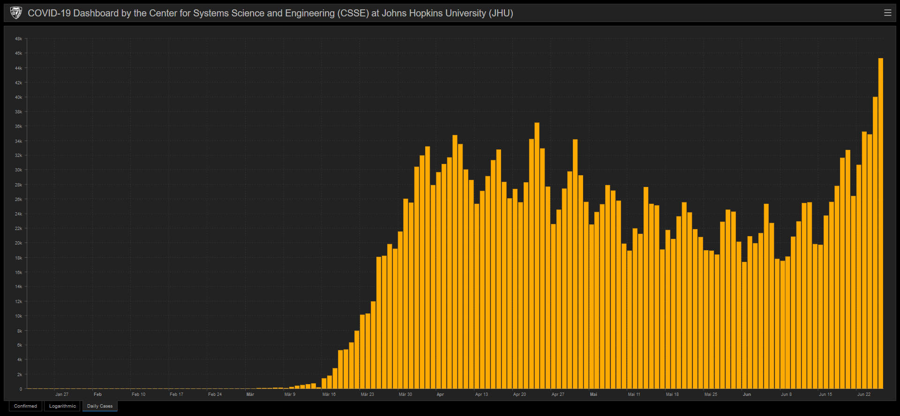Open the hamburger menu in the header
Screen dimensions: 900x416
[x=887, y=13]
